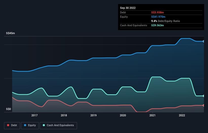Click the S$9.563m cash value
This screenshot has width=208, height=133.
tap(158, 25)
